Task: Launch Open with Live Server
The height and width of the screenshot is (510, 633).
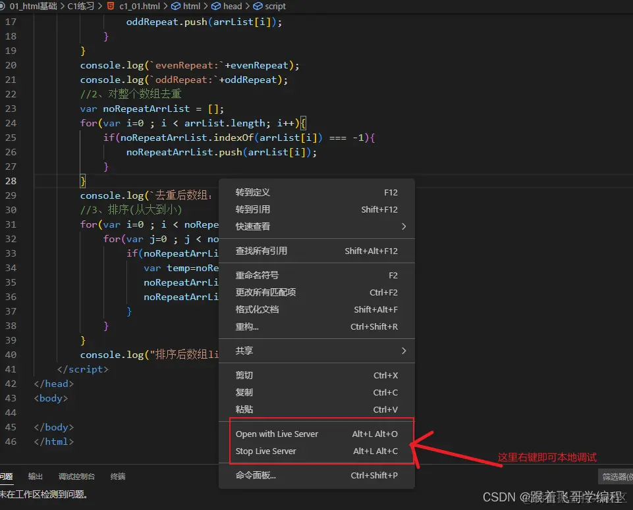Action: [316, 434]
